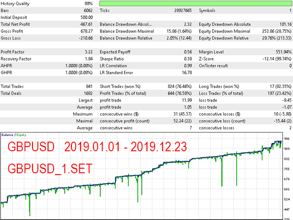Click the Equity legend label on chart
The height and width of the screenshot is (220, 293).
[x=22, y=135]
